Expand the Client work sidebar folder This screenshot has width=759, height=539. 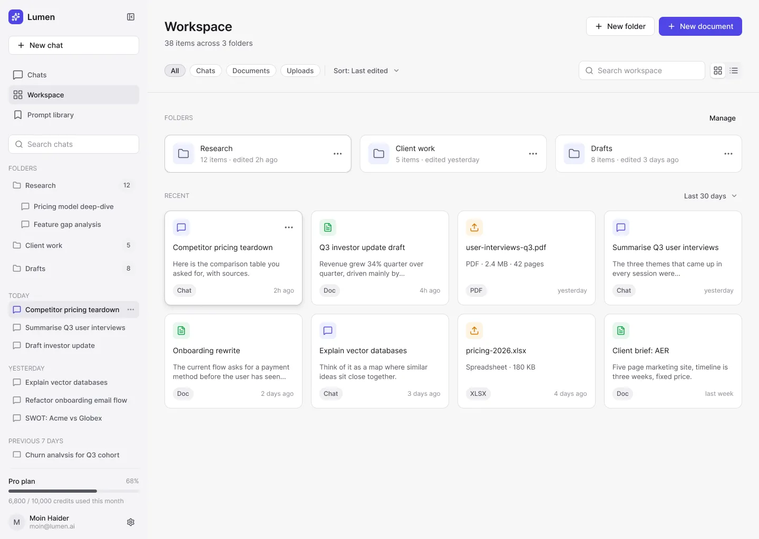tap(74, 245)
